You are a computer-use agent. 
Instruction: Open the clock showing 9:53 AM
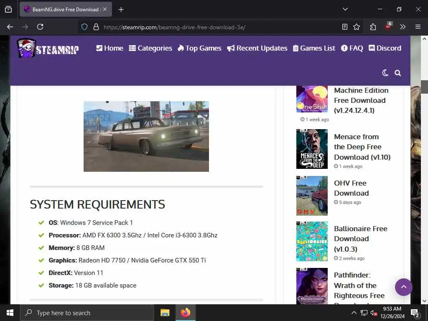tap(392, 313)
